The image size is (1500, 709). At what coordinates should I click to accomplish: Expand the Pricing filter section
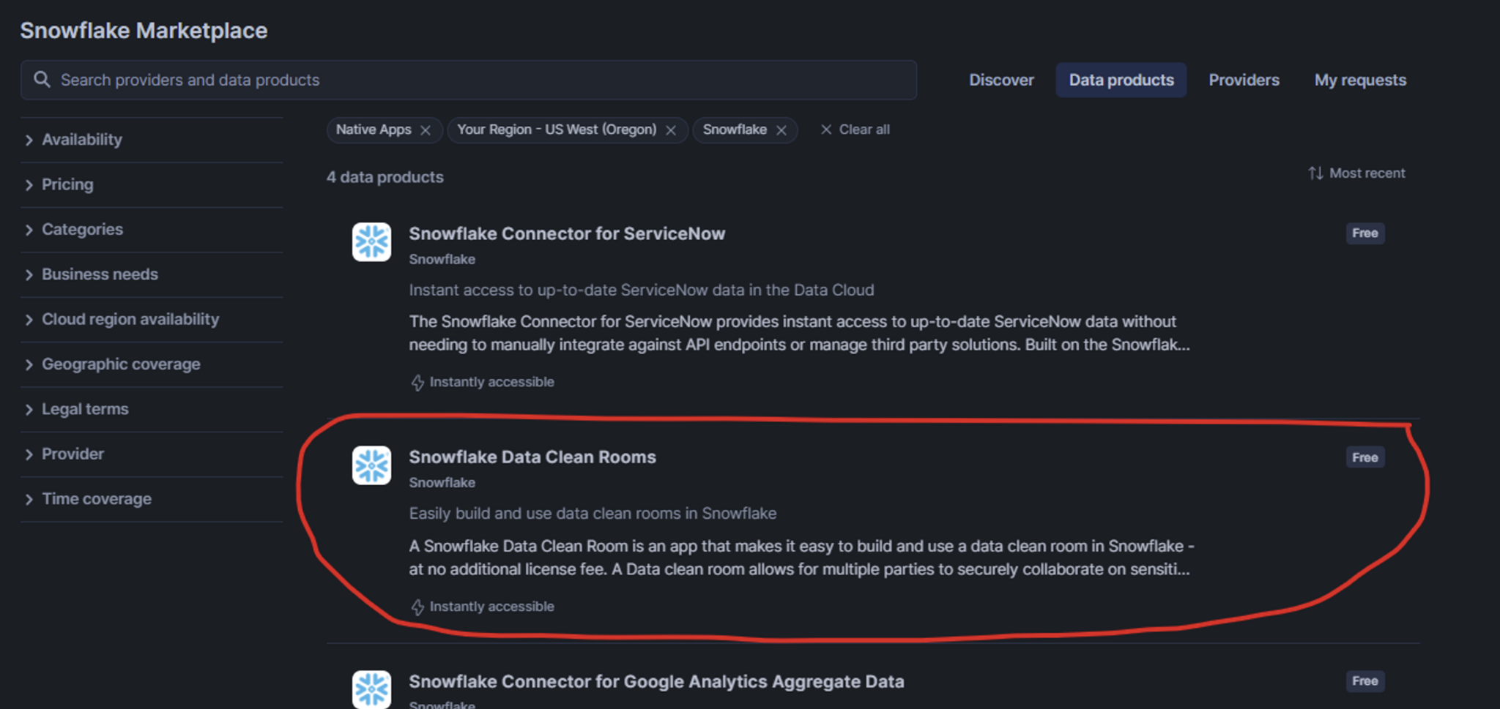click(67, 184)
